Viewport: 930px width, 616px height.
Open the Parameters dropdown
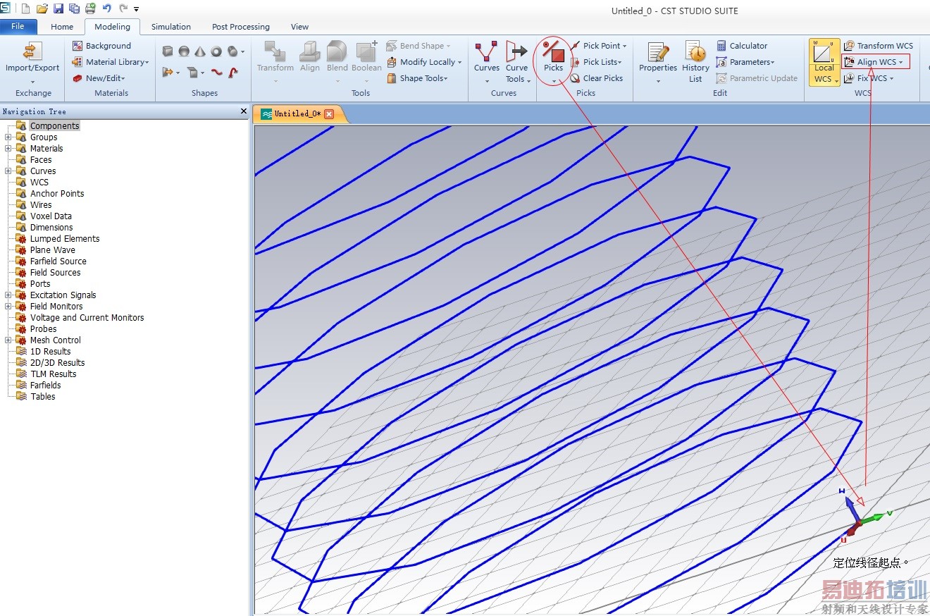(x=745, y=62)
